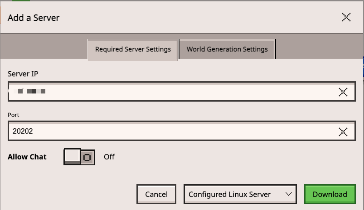
Task: Close the Add a Server dialog
Action: coord(346,18)
